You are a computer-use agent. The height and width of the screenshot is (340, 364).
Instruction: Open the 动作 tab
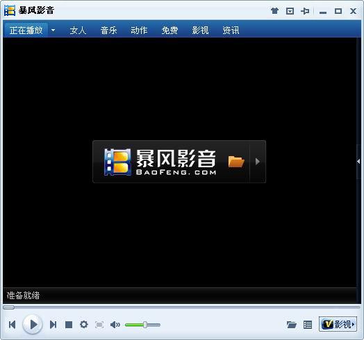[x=139, y=31]
